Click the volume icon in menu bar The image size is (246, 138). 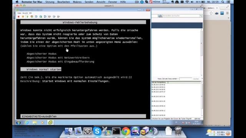[x=192, y=2]
